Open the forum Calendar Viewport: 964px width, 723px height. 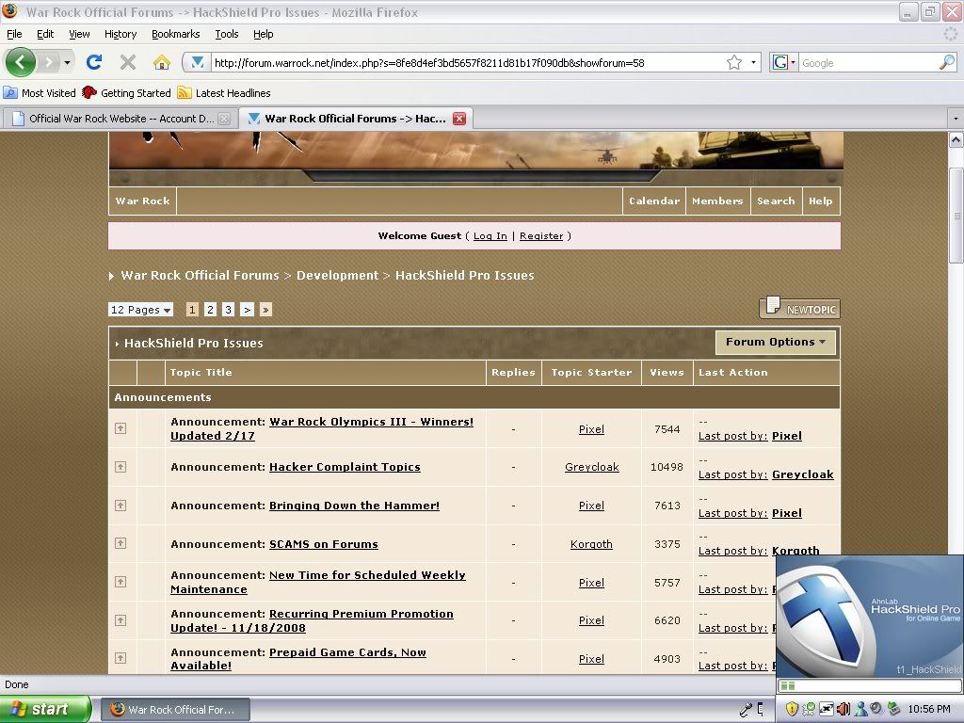654,201
